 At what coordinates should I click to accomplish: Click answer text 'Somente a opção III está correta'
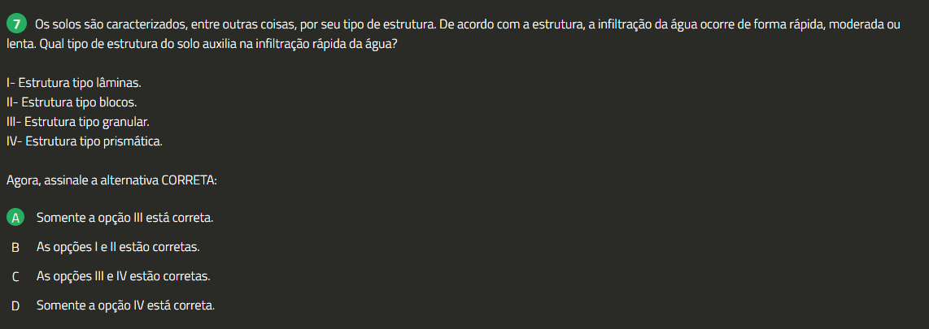pos(125,218)
